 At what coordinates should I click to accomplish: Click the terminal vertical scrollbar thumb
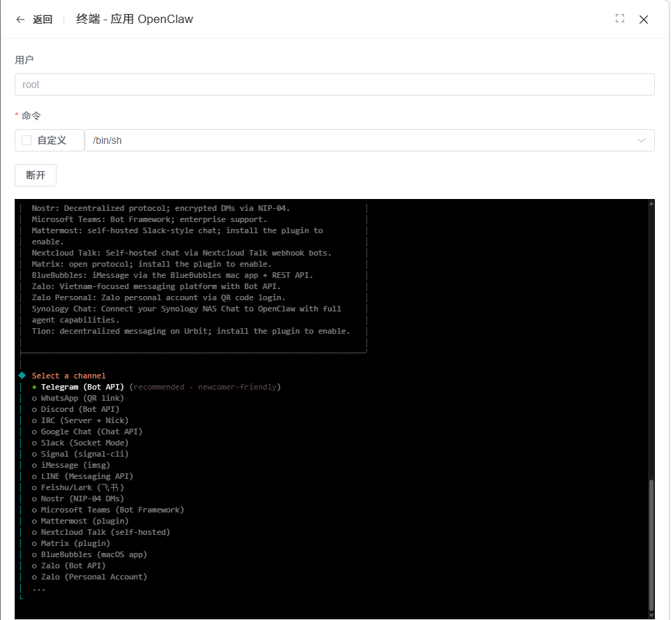point(651,545)
